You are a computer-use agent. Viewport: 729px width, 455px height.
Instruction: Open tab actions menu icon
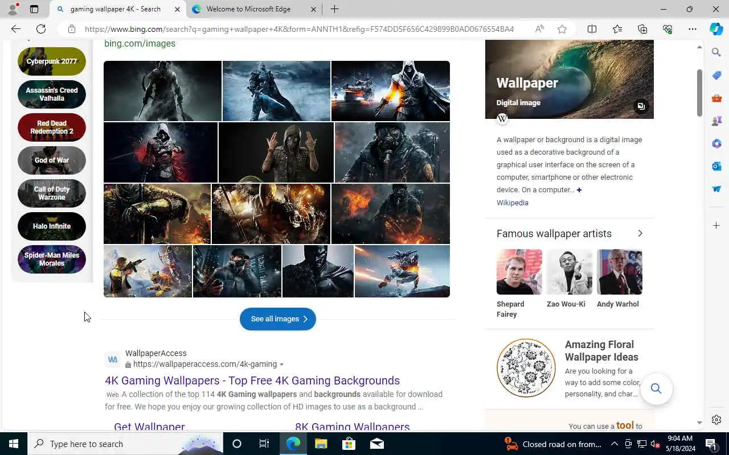click(34, 9)
